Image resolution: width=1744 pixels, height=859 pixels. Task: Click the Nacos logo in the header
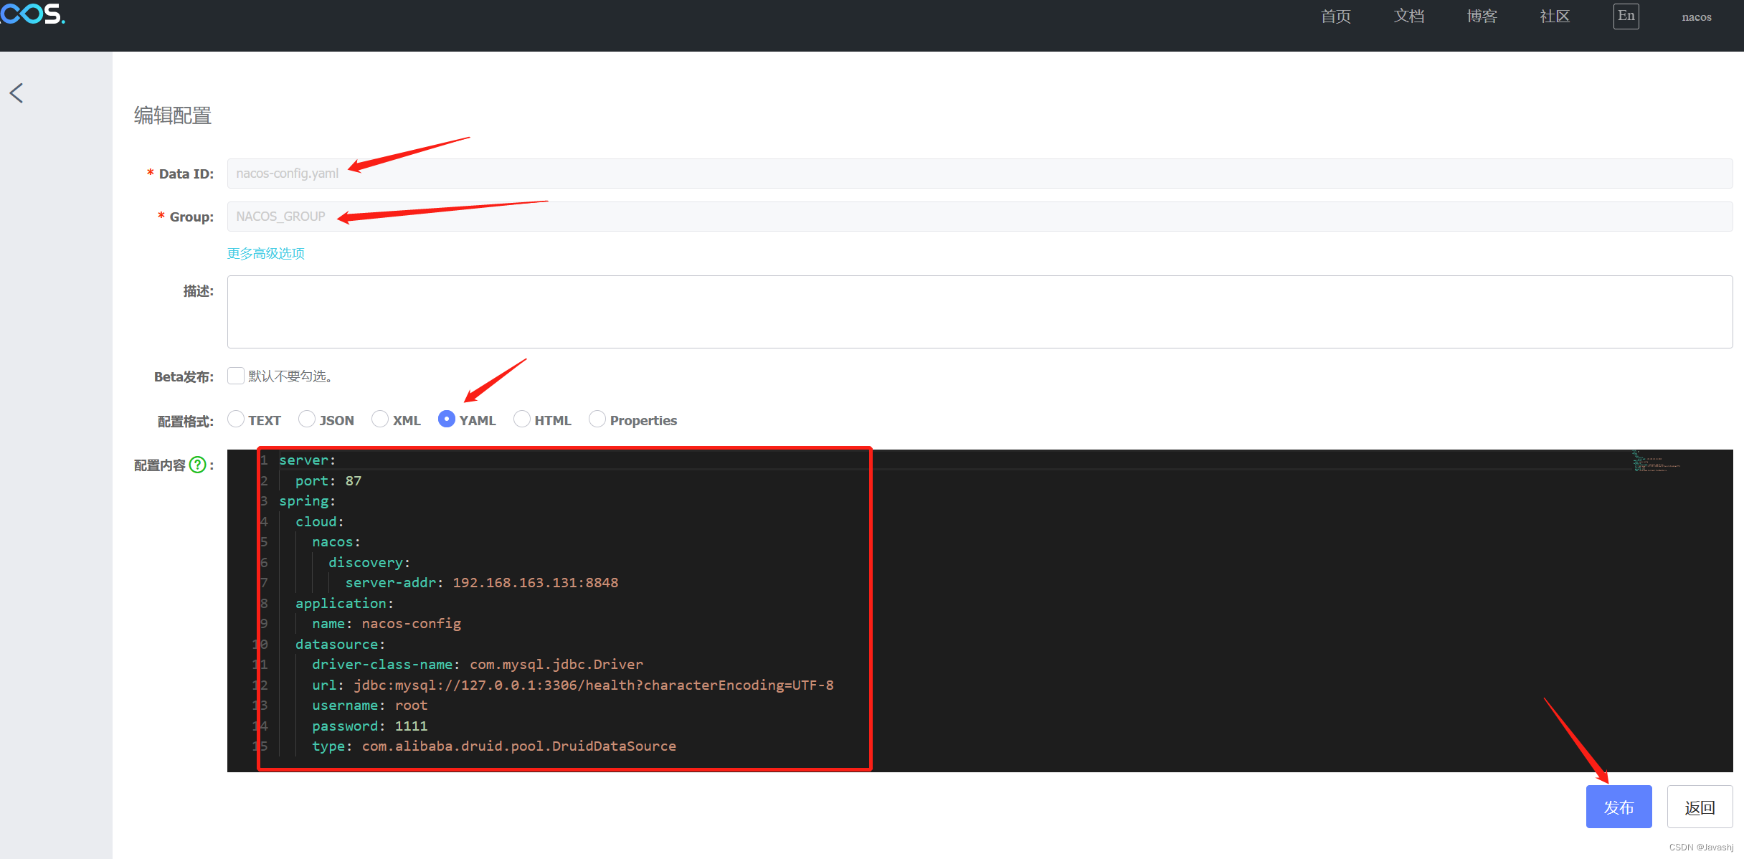32,14
